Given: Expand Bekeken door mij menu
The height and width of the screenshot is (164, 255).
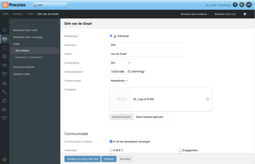Looking at the screenshot, I should [226, 14].
